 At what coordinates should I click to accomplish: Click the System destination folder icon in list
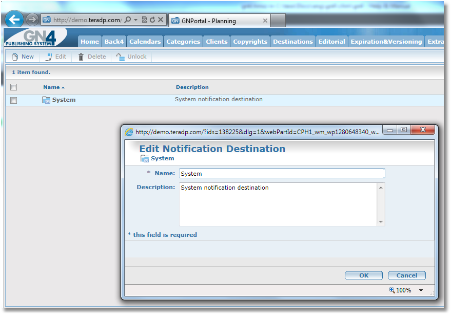pos(46,100)
